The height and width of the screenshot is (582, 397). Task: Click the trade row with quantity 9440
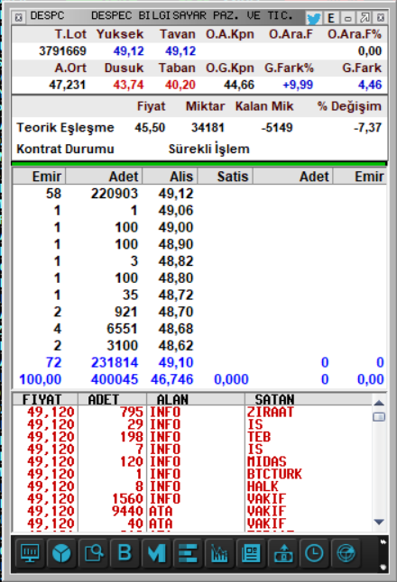coord(192,511)
